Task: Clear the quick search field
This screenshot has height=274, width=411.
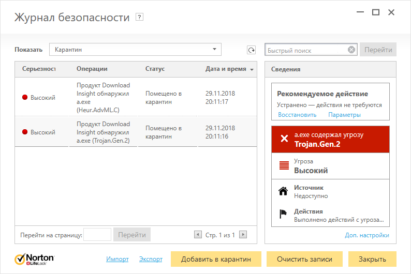Action: click(x=351, y=50)
